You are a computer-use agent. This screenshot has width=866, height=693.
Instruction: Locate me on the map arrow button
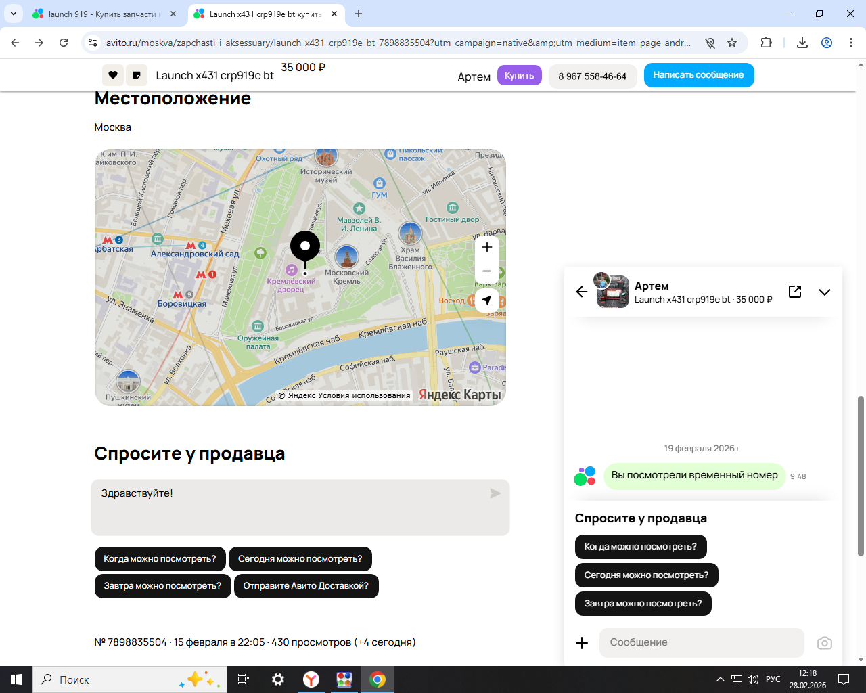(487, 300)
